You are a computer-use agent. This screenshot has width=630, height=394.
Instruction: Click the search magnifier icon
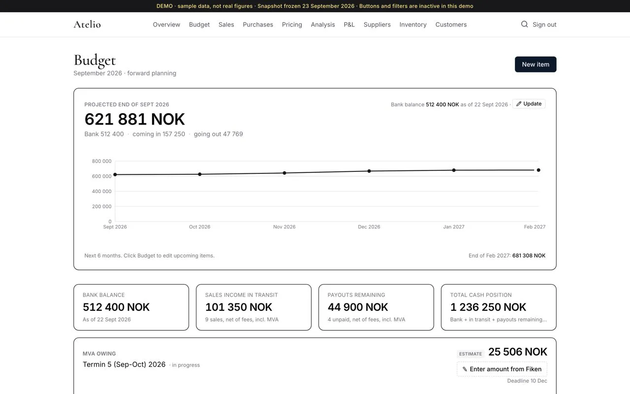(x=524, y=24)
